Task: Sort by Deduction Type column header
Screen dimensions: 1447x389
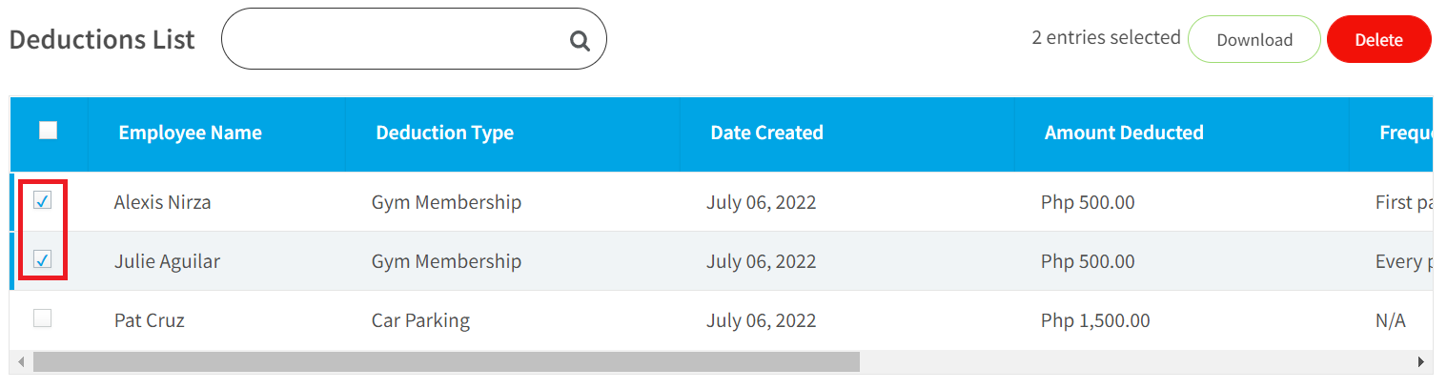Action: [445, 133]
